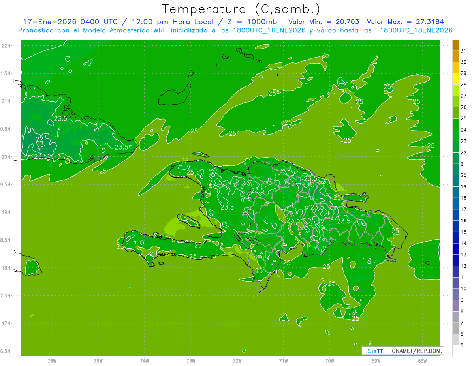Pick the orange-brown swatch between 30 and 31

pos(455,56)
